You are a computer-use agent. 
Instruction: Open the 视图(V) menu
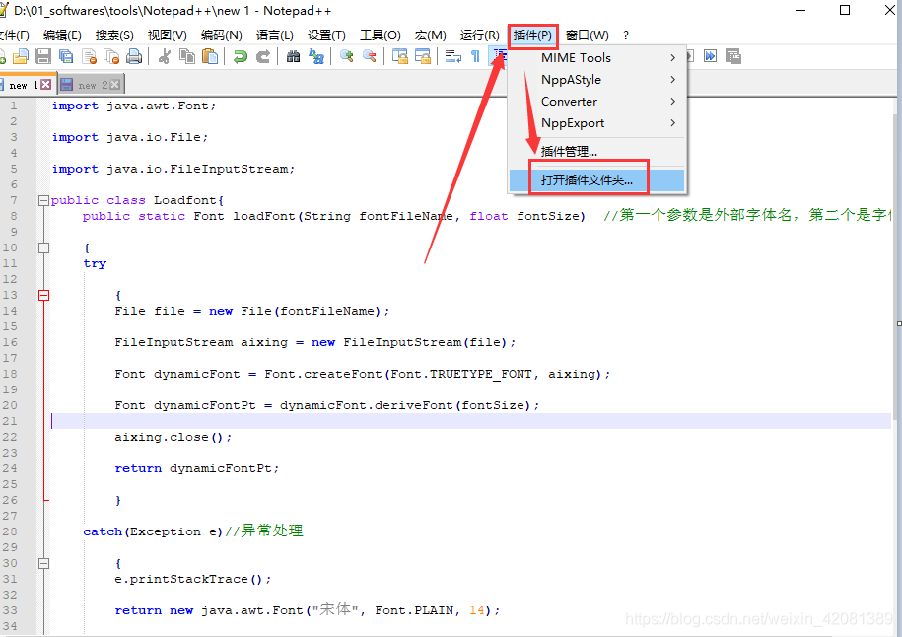167,35
